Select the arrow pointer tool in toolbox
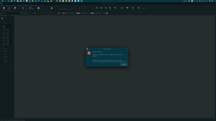This screenshot has height=121, width=216. pyautogui.click(x=2, y=19)
